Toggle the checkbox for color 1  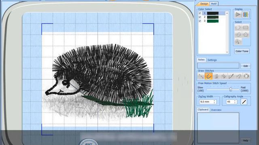(x=200, y=13)
